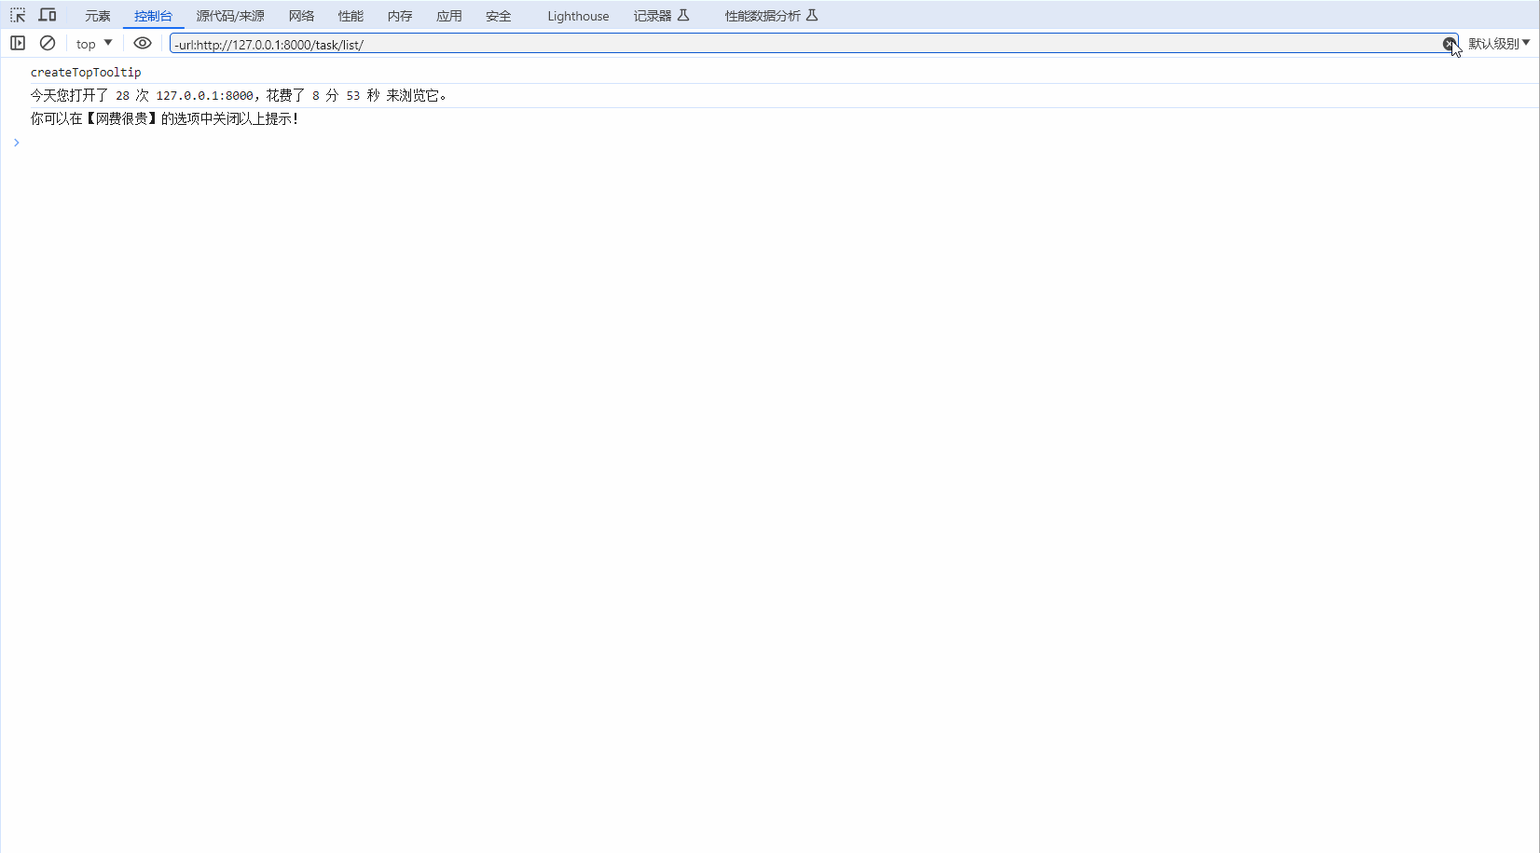The image size is (1540, 853).
Task: Click the createTopTooltip log message
Action: click(86, 72)
